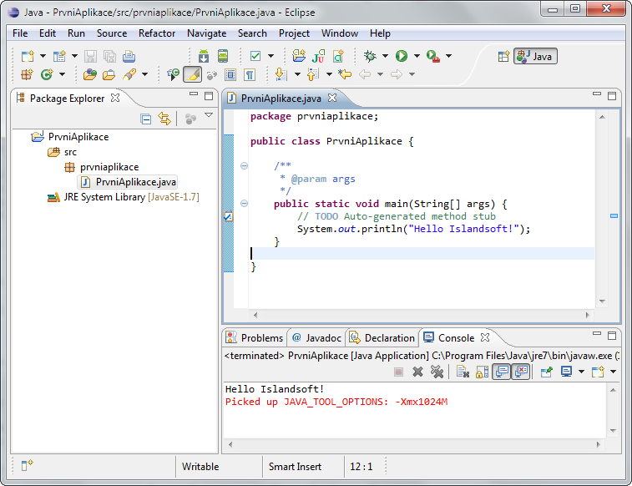Collapse the main method fold marker

[244, 204]
